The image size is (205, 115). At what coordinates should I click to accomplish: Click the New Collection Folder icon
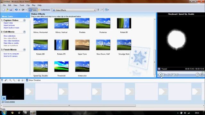pos(102,10)
